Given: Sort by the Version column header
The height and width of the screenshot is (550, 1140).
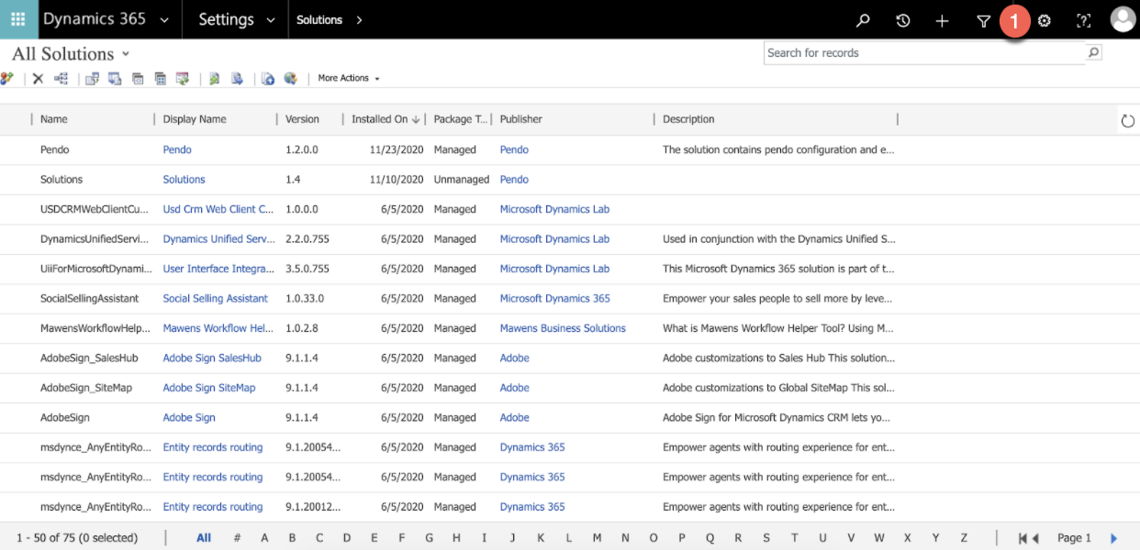Looking at the screenshot, I should [x=303, y=119].
